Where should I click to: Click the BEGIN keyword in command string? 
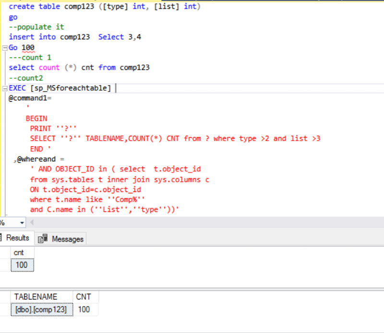click(36, 119)
